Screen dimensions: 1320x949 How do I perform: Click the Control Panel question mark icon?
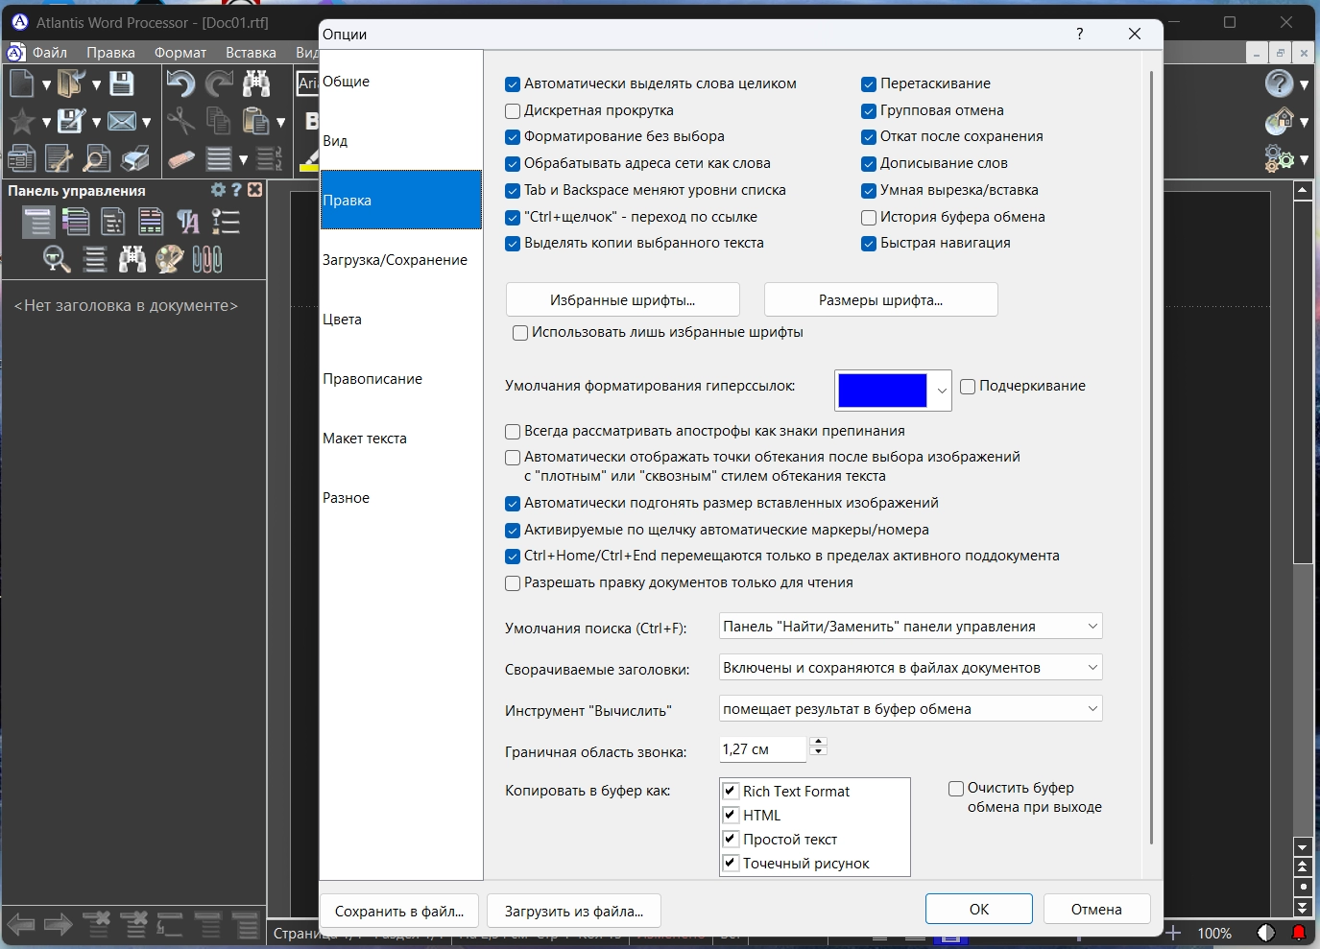click(x=236, y=190)
